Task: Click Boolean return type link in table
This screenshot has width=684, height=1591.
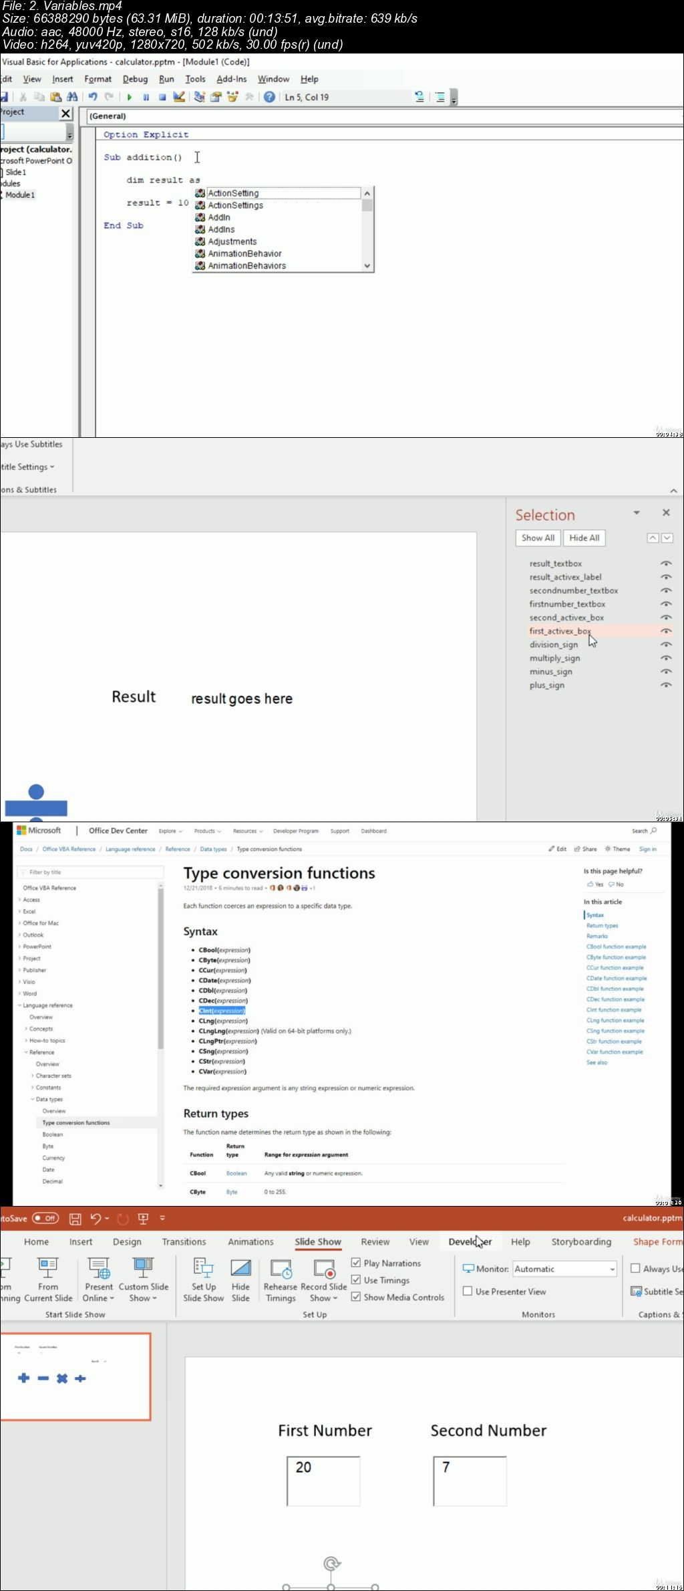Action: [236, 1173]
